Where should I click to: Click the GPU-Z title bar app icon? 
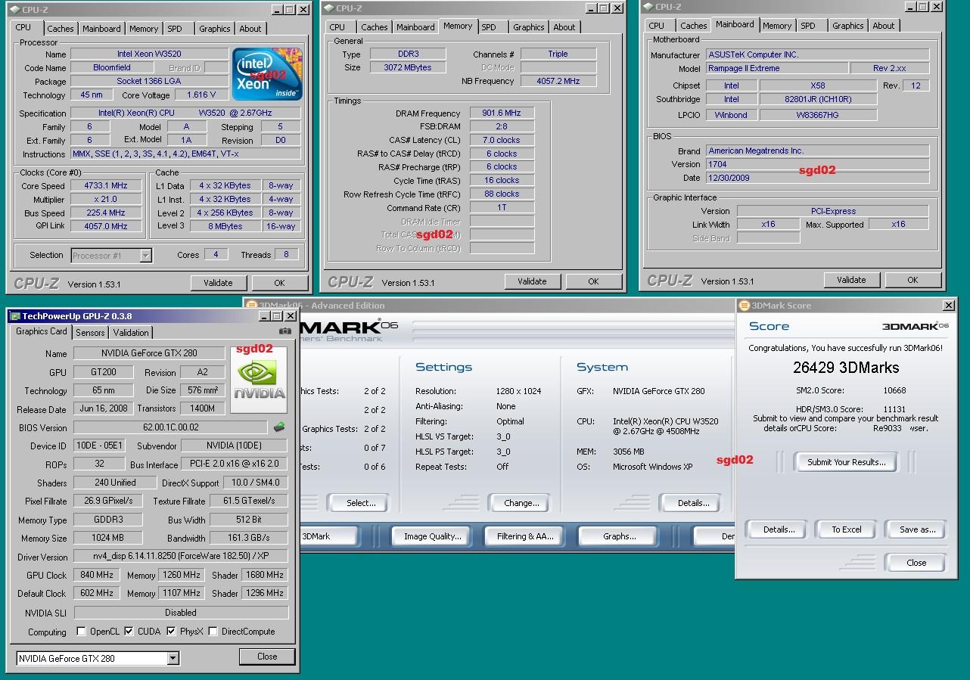coord(14,316)
